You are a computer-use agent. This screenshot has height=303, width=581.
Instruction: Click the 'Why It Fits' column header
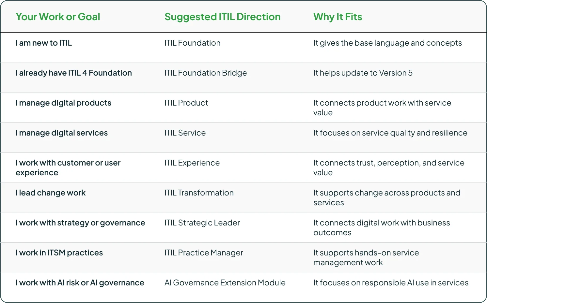click(338, 17)
